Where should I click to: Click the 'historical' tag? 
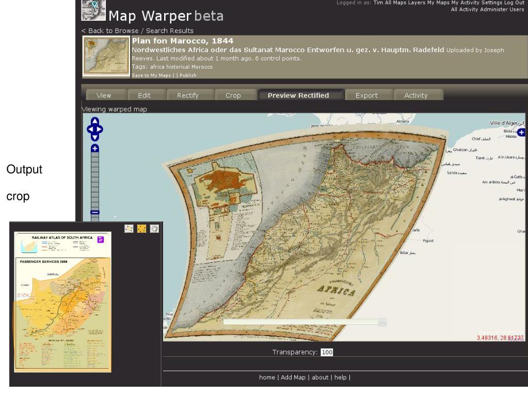point(178,67)
